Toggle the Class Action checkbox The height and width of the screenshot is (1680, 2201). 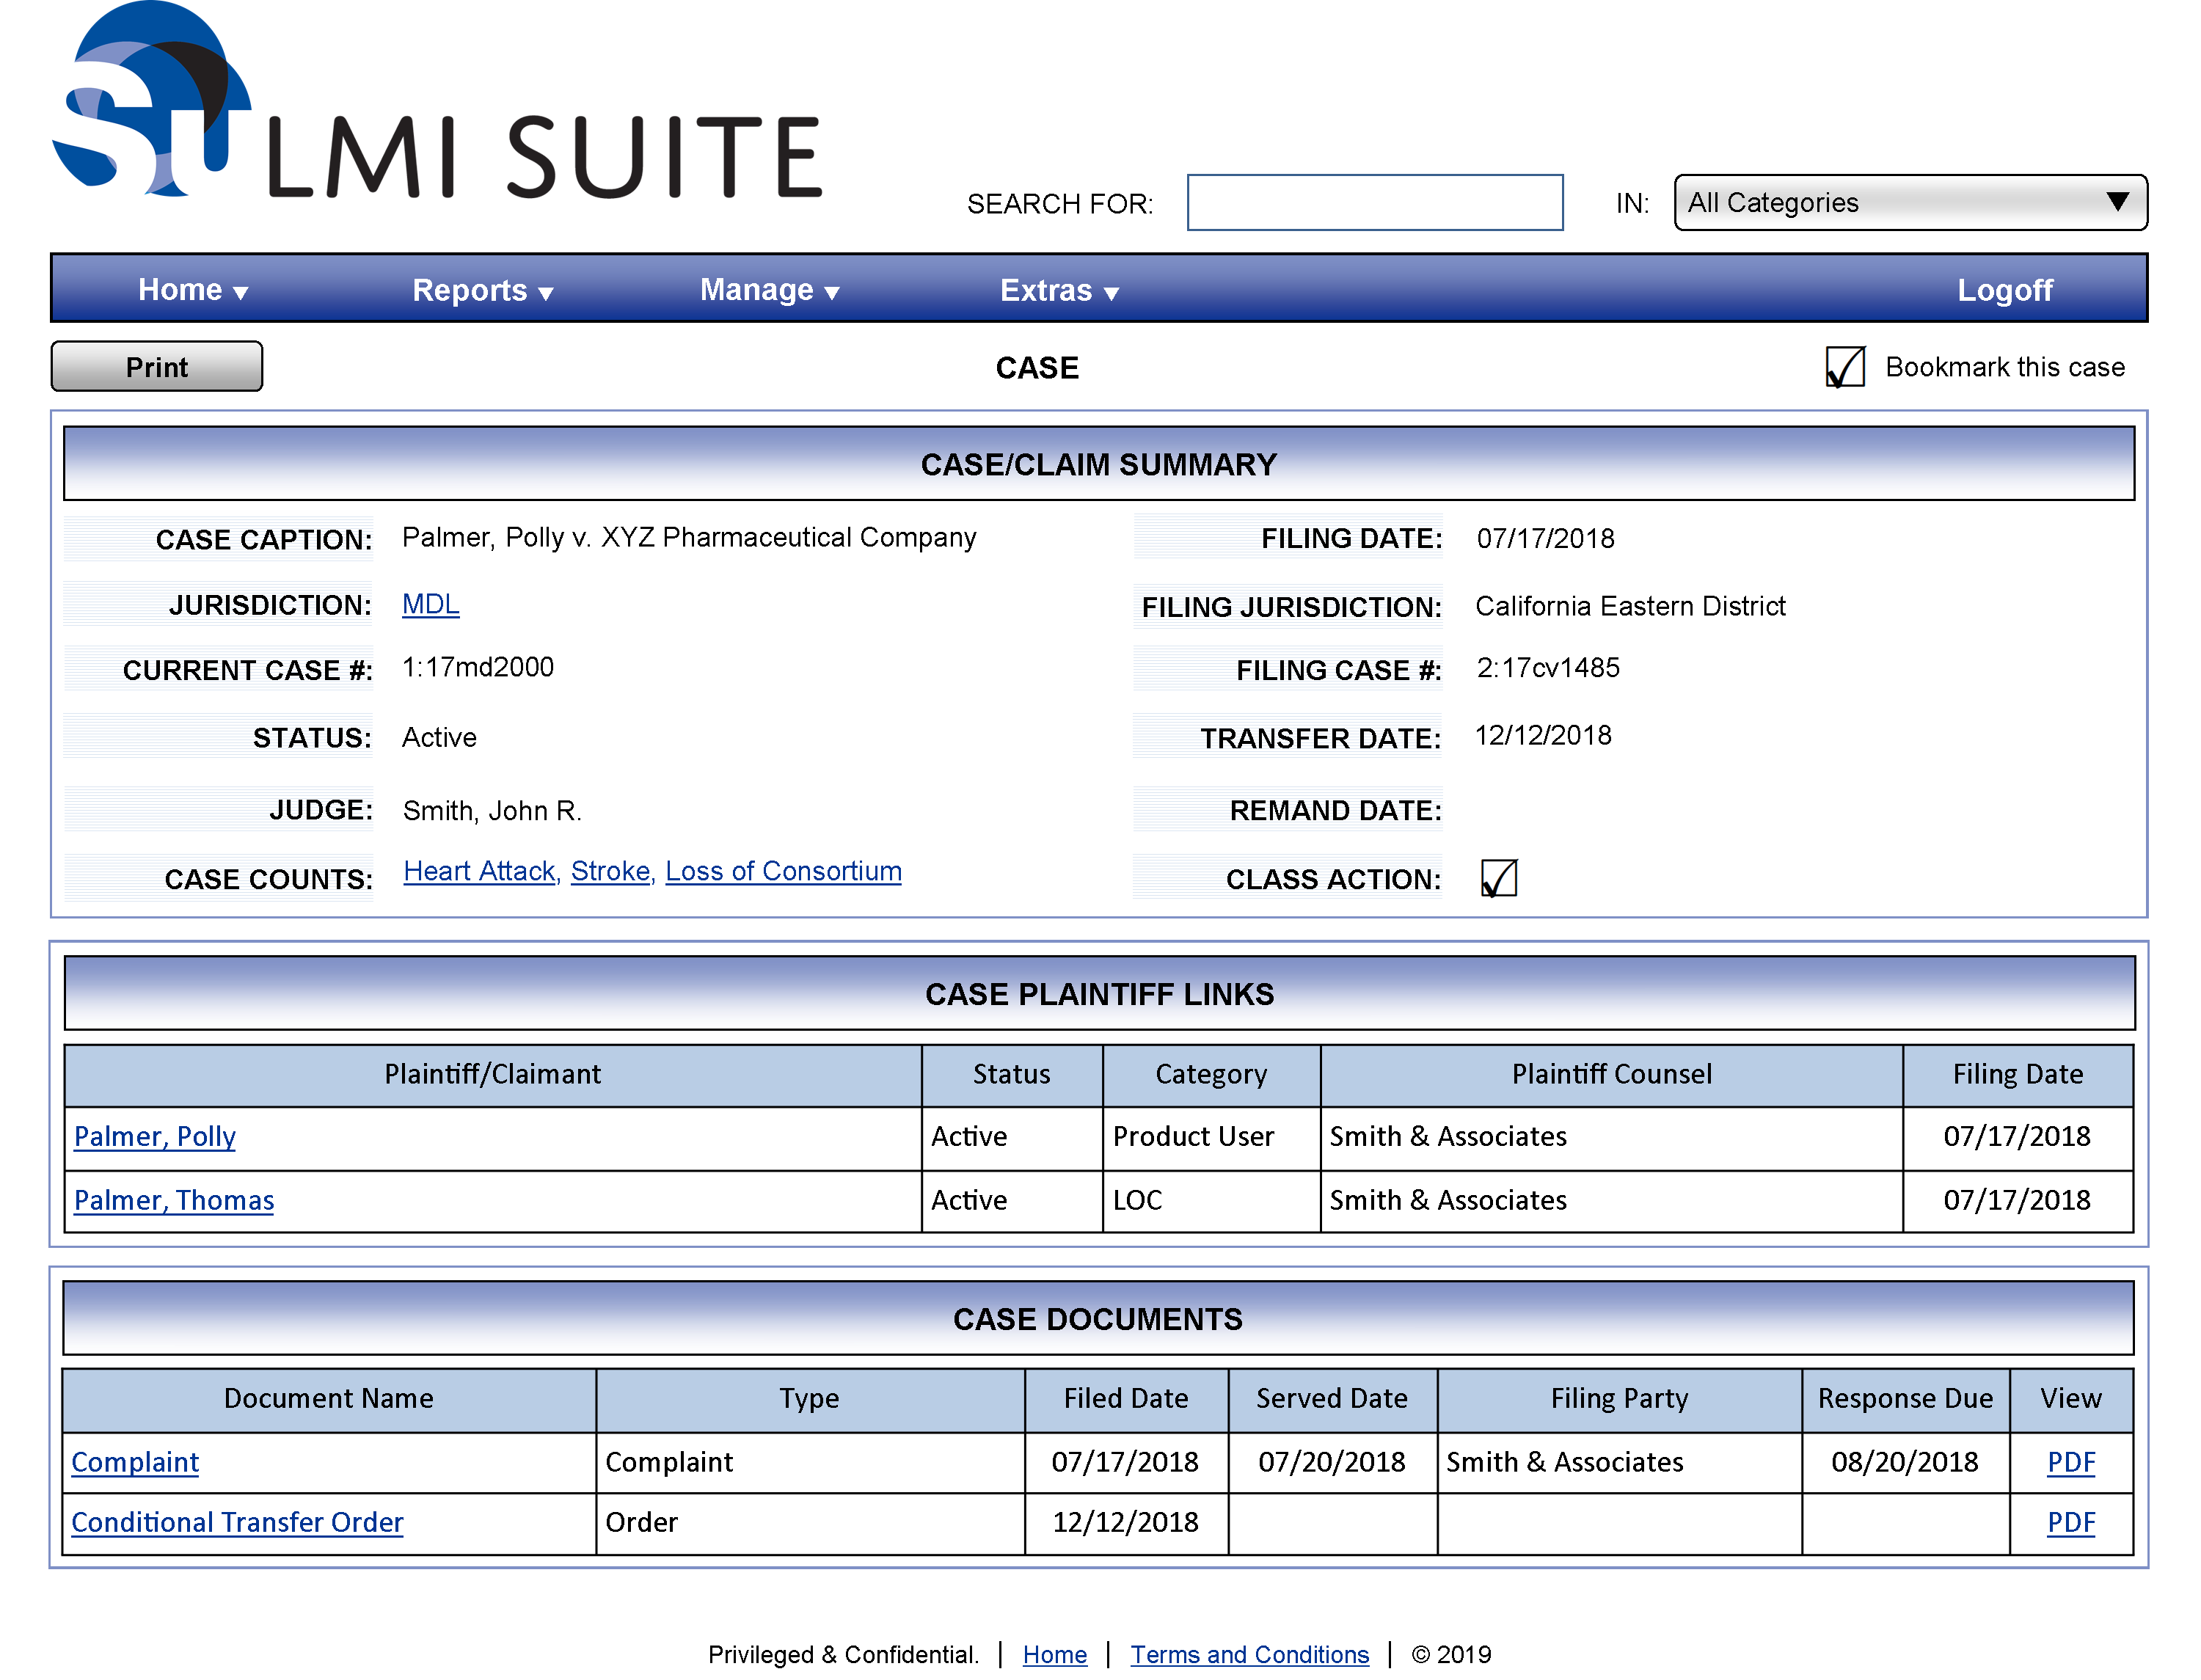coord(1498,878)
